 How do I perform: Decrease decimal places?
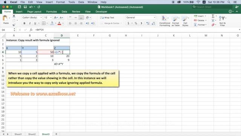153,23
